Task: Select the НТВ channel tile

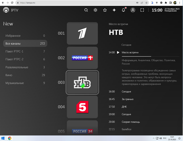Action: pyautogui.click(x=82, y=82)
